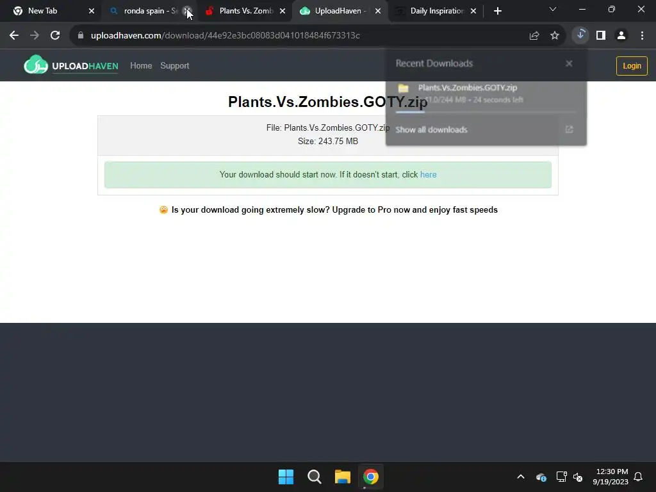Expand the tab search chevron
This screenshot has width=656, height=492.
pyautogui.click(x=553, y=9)
